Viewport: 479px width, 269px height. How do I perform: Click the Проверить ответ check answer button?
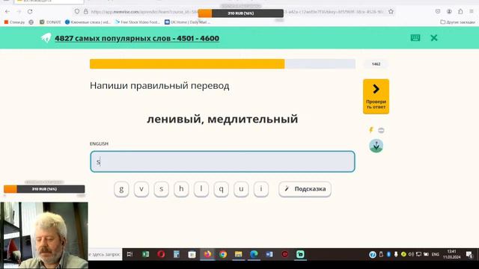click(376, 96)
